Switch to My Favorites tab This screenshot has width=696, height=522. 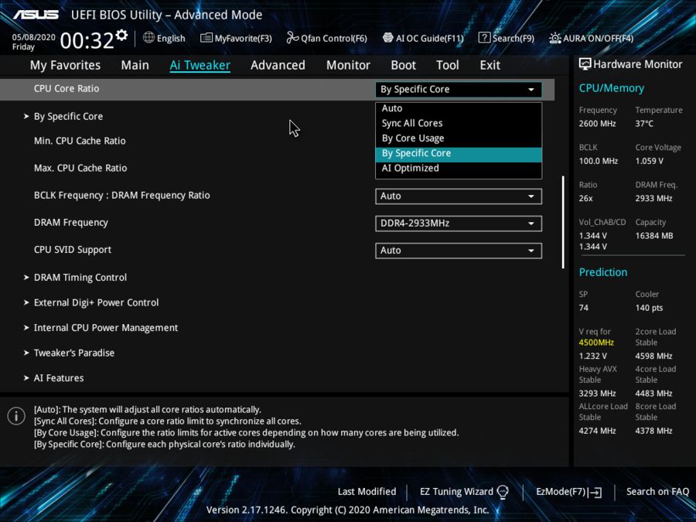65,65
